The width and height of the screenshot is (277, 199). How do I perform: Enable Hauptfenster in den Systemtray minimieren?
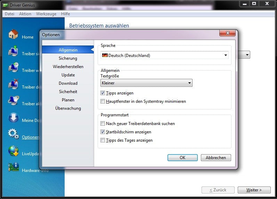point(103,101)
